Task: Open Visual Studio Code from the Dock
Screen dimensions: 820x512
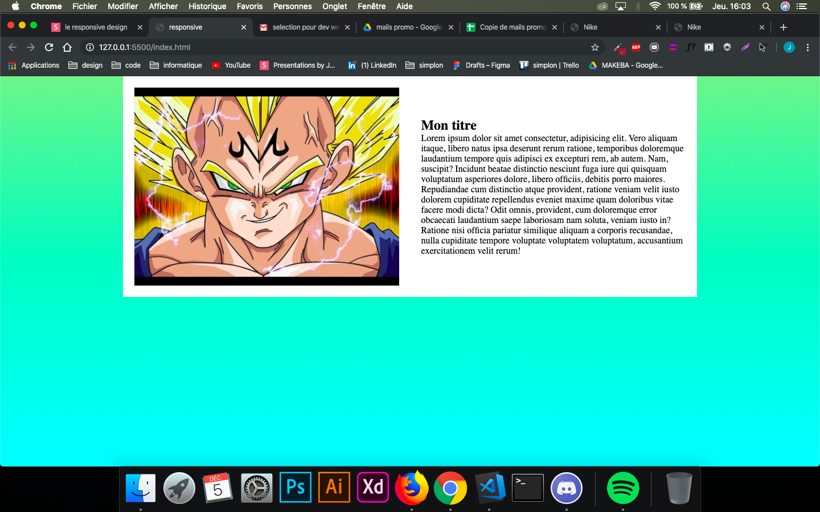Action: (490, 488)
